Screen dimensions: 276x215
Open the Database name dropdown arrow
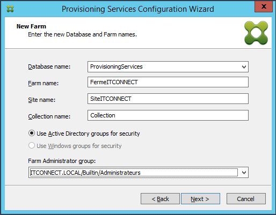(244, 67)
